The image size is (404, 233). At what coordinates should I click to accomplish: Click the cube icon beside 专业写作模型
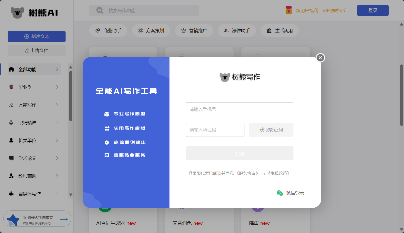click(107, 114)
